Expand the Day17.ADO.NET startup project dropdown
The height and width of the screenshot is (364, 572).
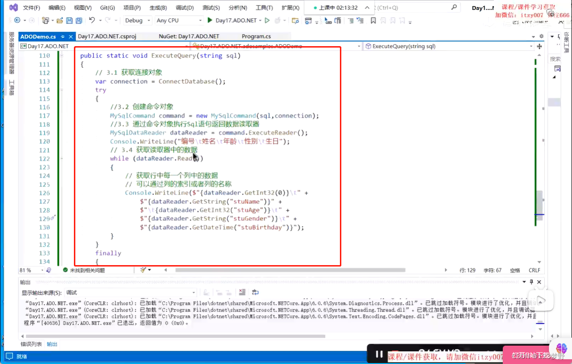click(260, 21)
